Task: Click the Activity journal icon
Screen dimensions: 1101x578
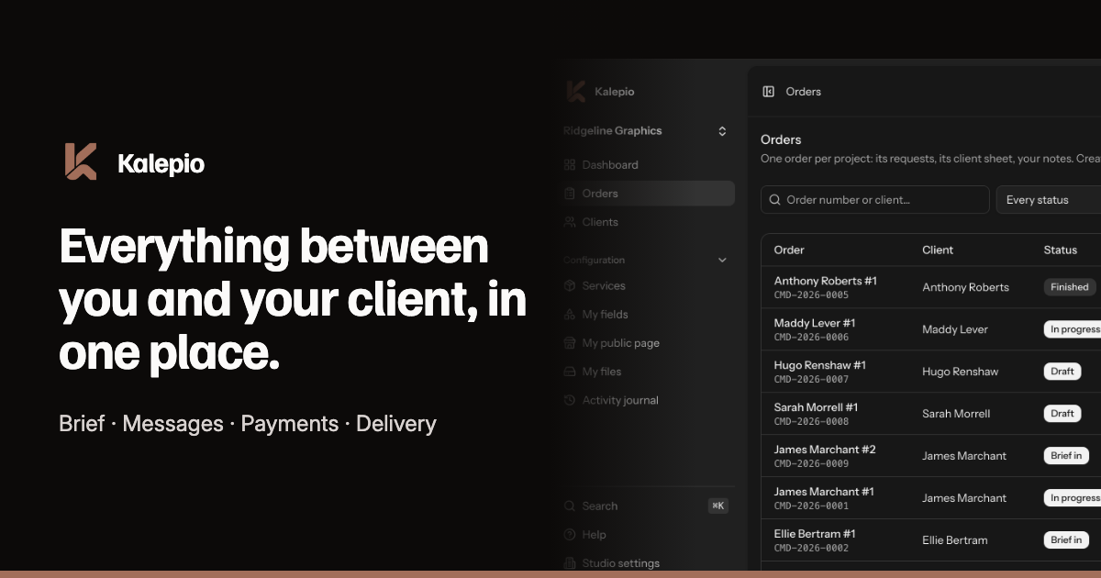Action: click(x=571, y=400)
